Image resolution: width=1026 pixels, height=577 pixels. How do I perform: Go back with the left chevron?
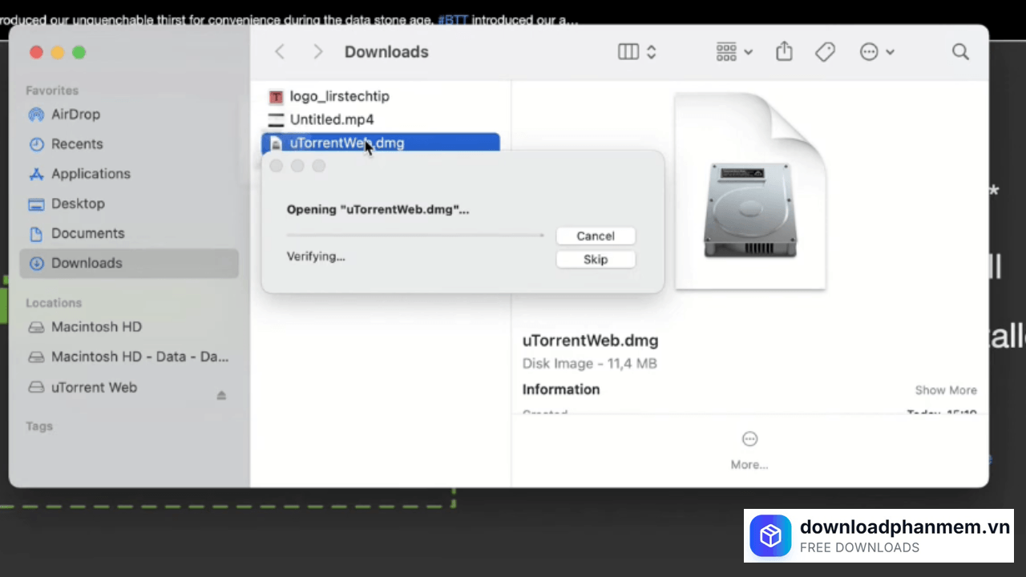tap(280, 52)
